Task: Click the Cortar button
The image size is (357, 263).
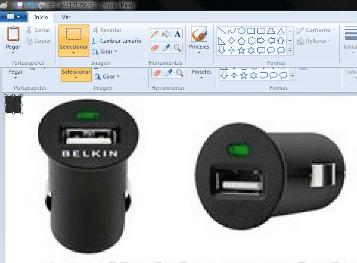Action: (38, 30)
